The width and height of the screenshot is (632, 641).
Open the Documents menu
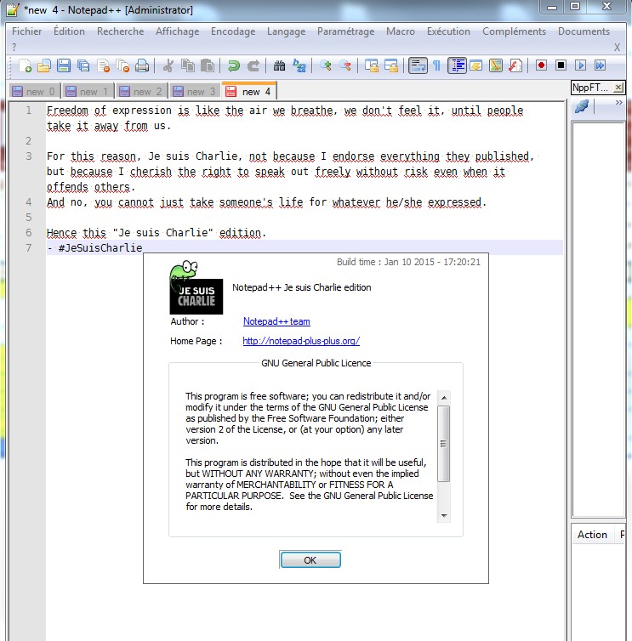(x=584, y=31)
